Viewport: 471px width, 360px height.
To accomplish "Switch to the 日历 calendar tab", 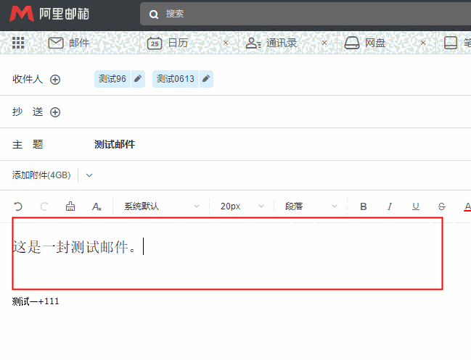I will pyautogui.click(x=168, y=43).
